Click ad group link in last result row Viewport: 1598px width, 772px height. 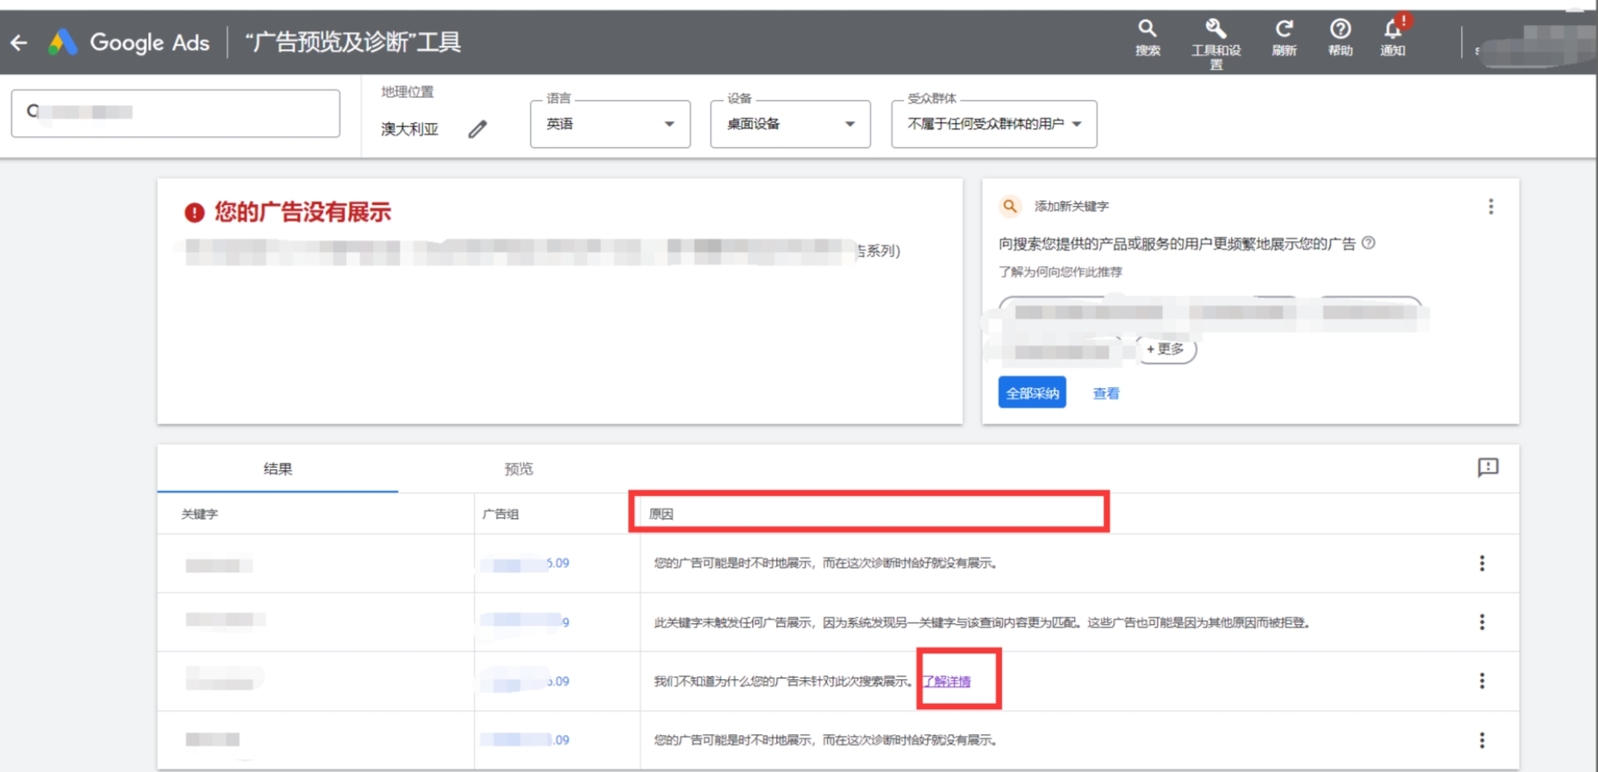525,739
